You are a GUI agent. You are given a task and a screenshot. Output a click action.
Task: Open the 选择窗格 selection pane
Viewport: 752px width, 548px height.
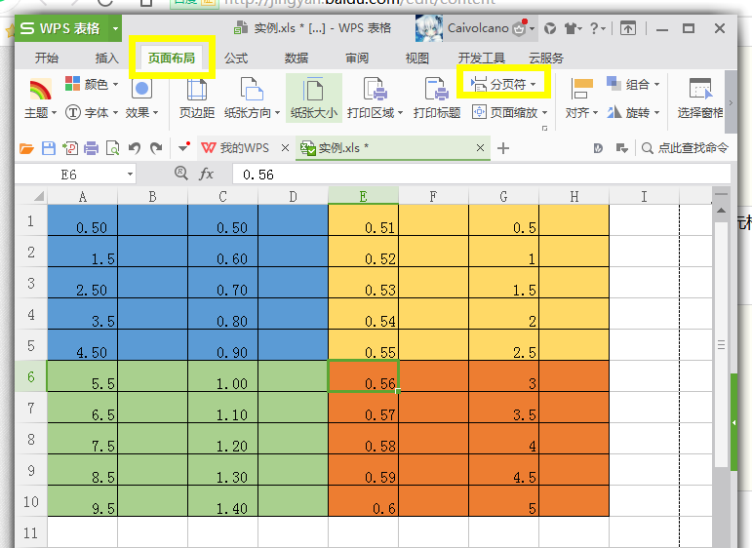click(x=699, y=98)
